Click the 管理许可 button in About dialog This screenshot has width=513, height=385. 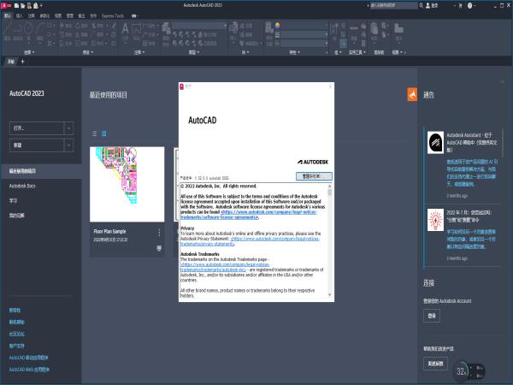coord(314,176)
